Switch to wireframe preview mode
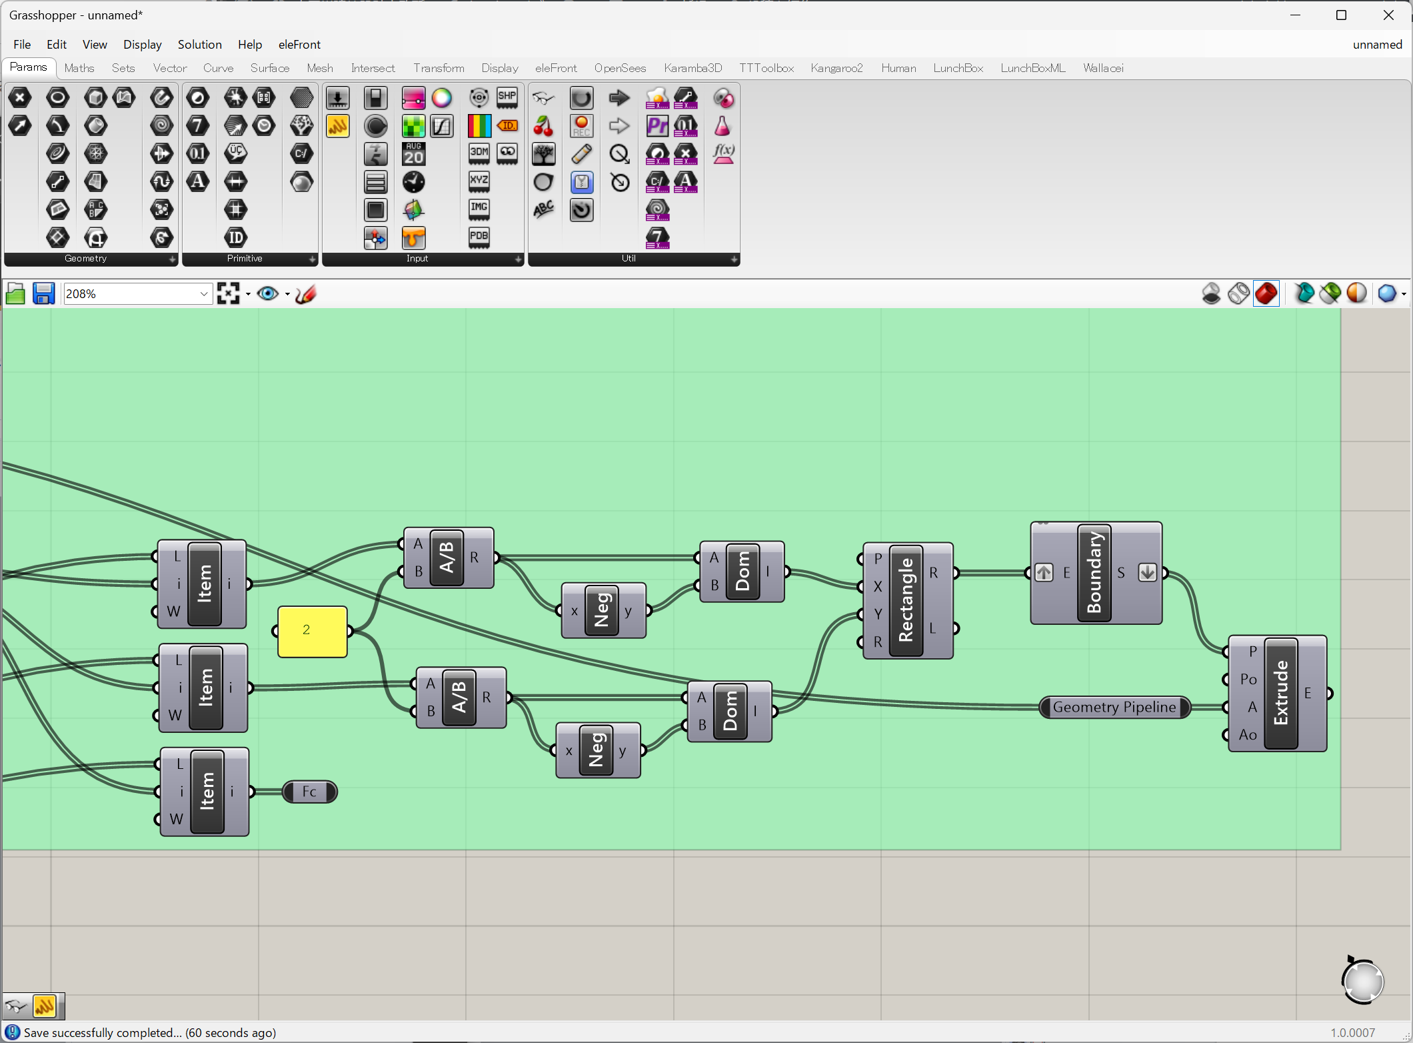 (x=1238, y=293)
